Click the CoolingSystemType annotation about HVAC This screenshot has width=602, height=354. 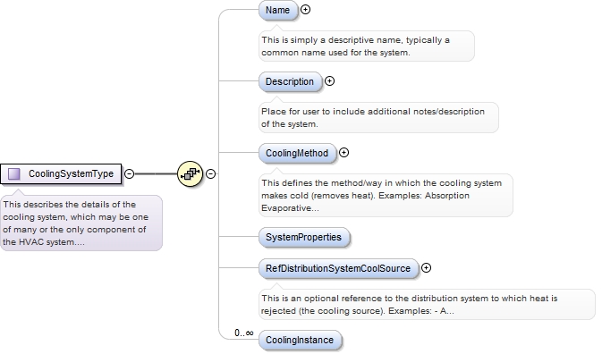[81, 223]
